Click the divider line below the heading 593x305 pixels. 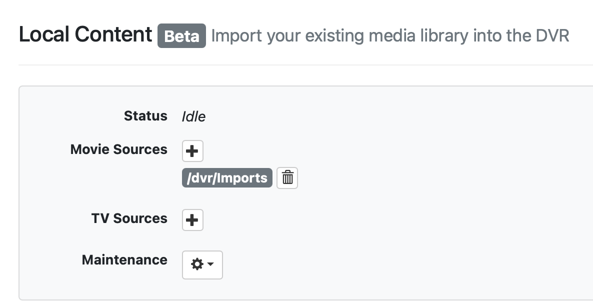coord(300,65)
